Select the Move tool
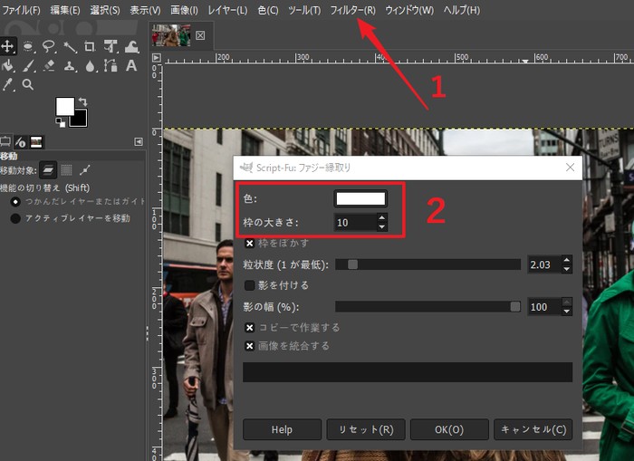This screenshot has height=461, width=634. click(x=7, y=46)
